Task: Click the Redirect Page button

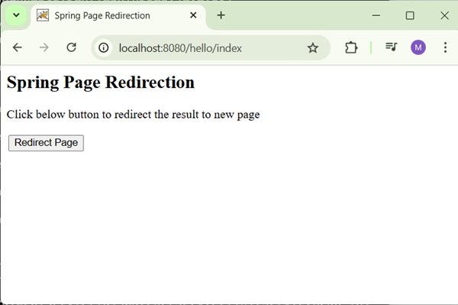Action: tap(46, 143)
